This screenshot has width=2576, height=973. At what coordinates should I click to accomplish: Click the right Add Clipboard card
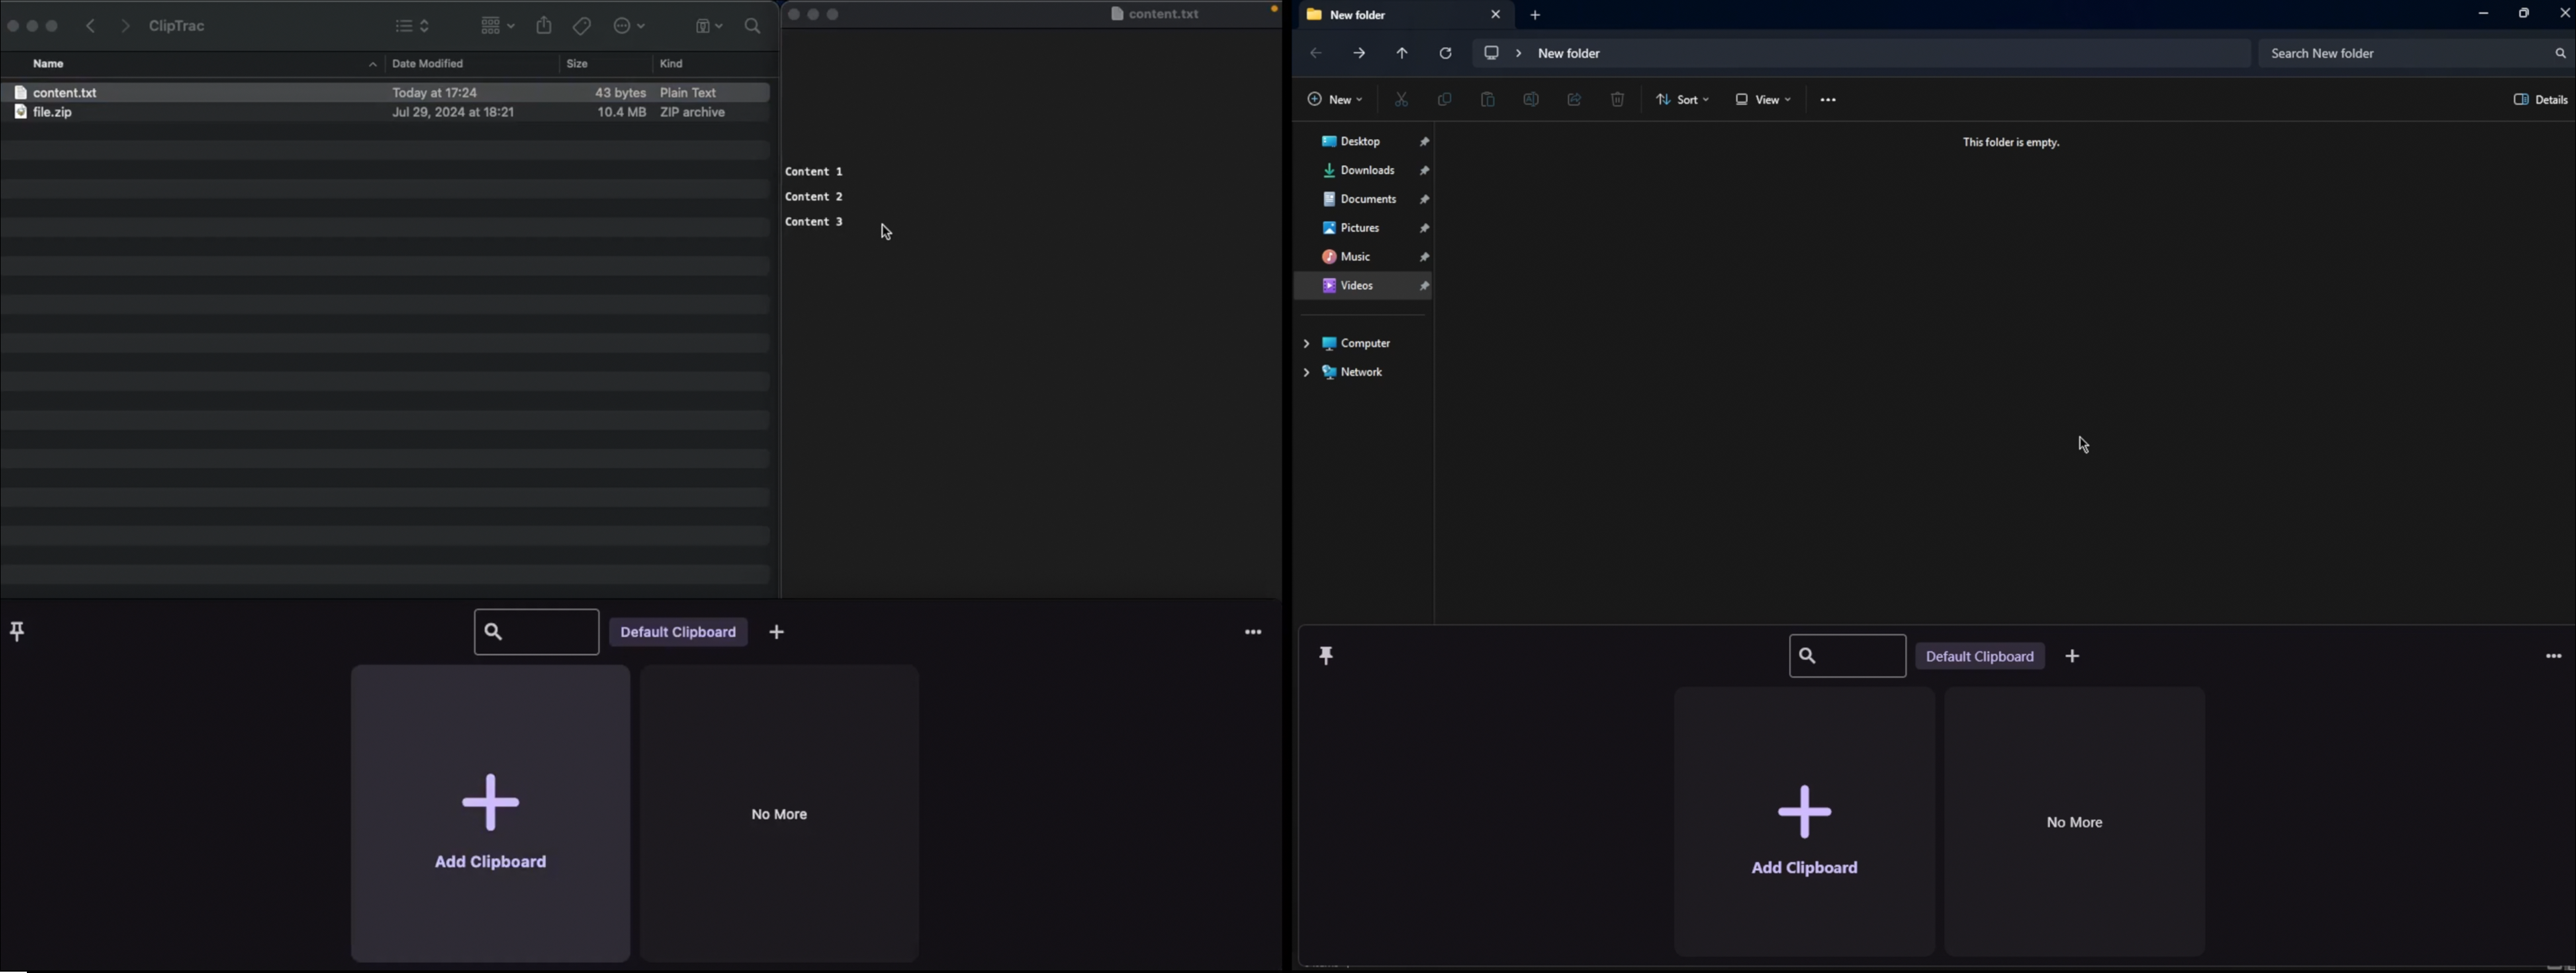[1804, 821]
